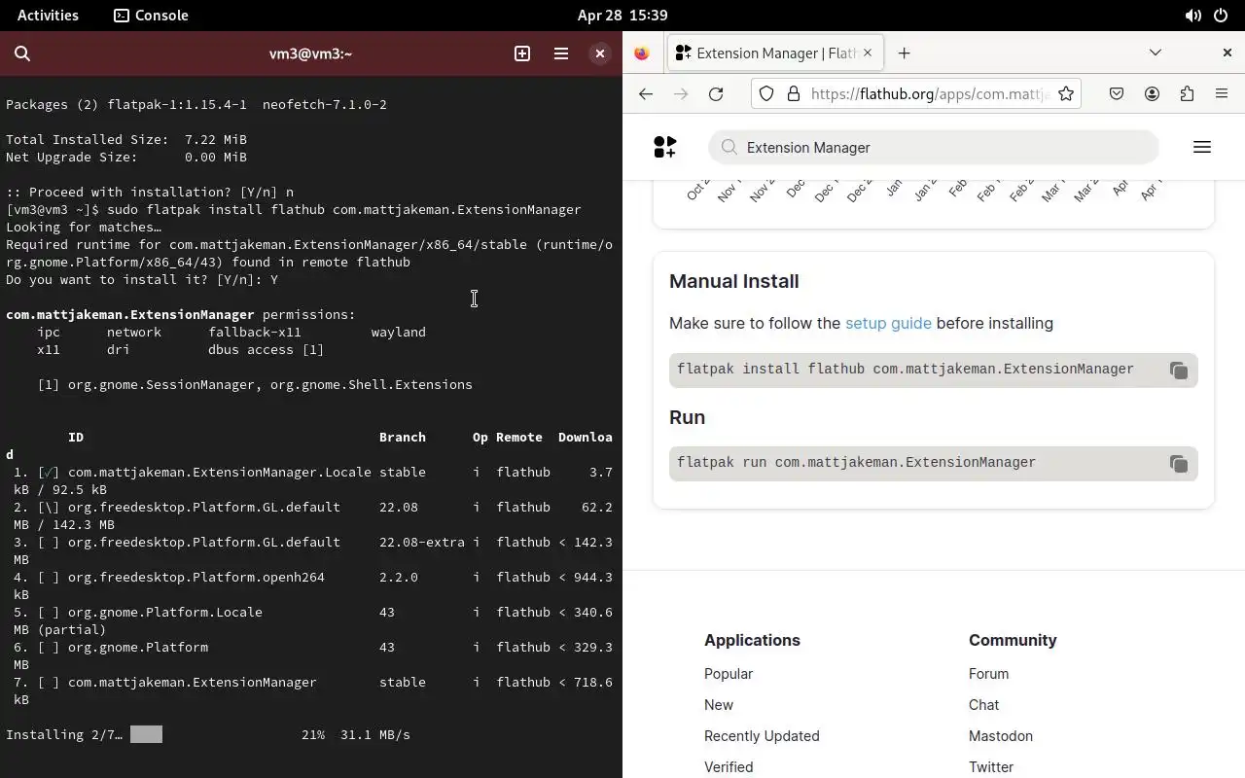Click the Flathub search field
The image size is (1245, 778).
point(934,147)
